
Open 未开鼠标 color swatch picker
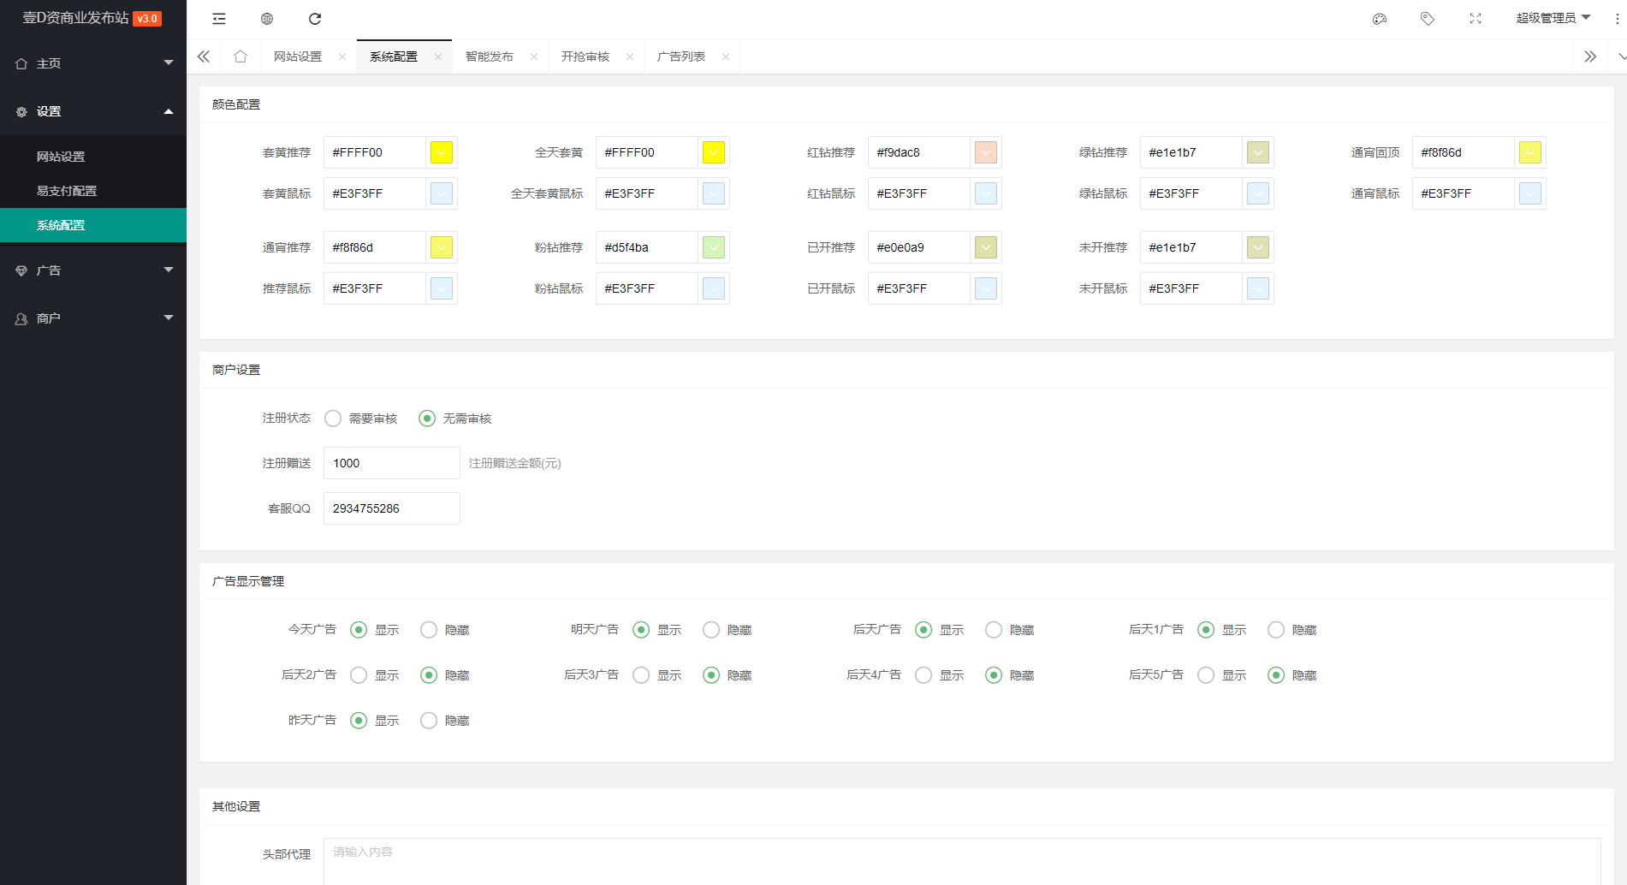(1258, 288)
